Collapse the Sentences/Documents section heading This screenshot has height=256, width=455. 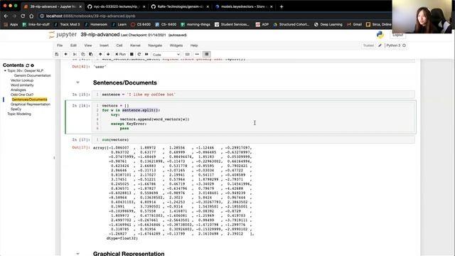77,82
